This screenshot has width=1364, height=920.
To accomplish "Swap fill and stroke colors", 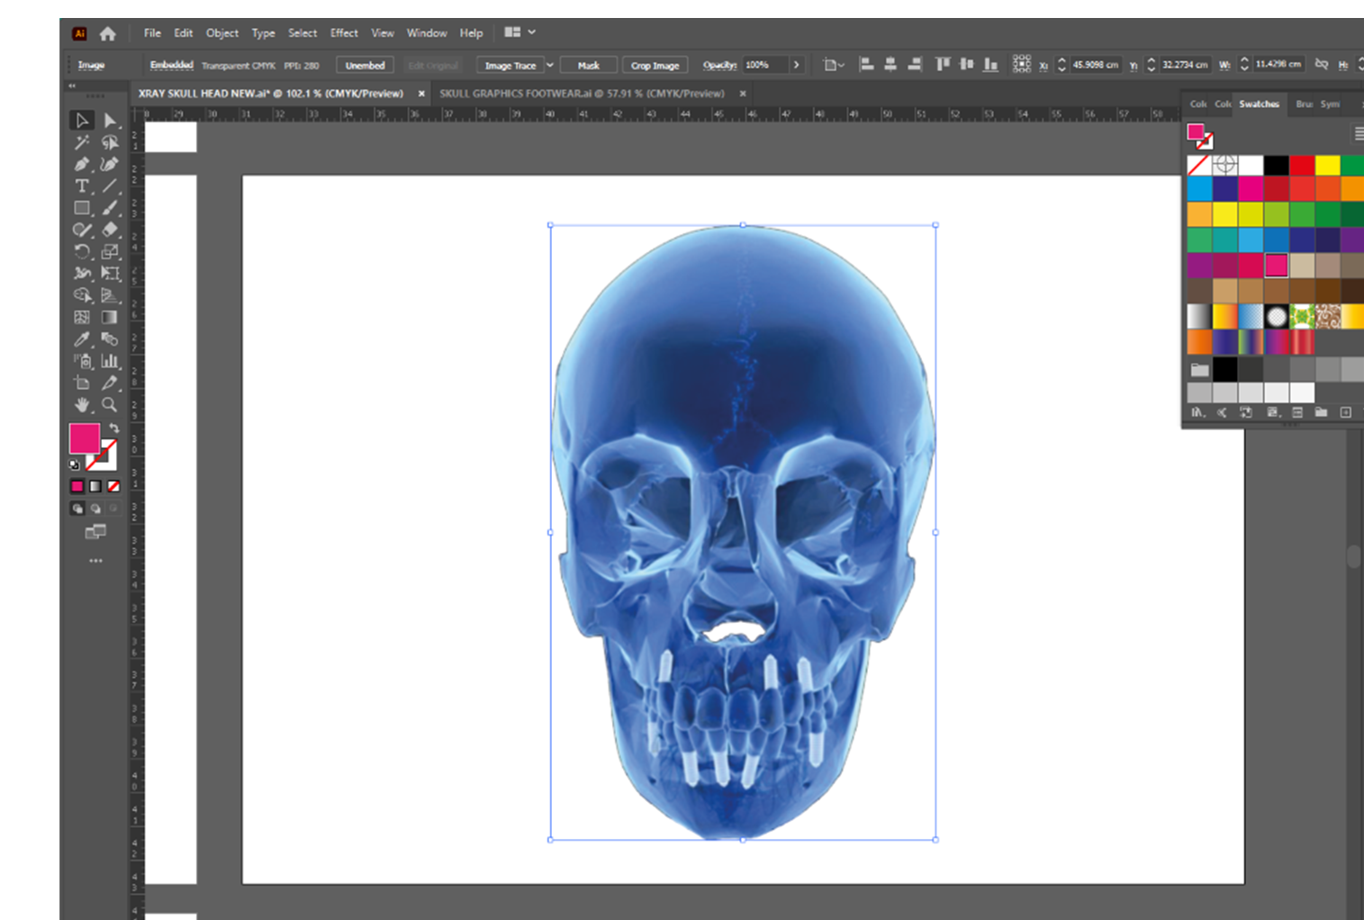I will (x=114, y=428).
